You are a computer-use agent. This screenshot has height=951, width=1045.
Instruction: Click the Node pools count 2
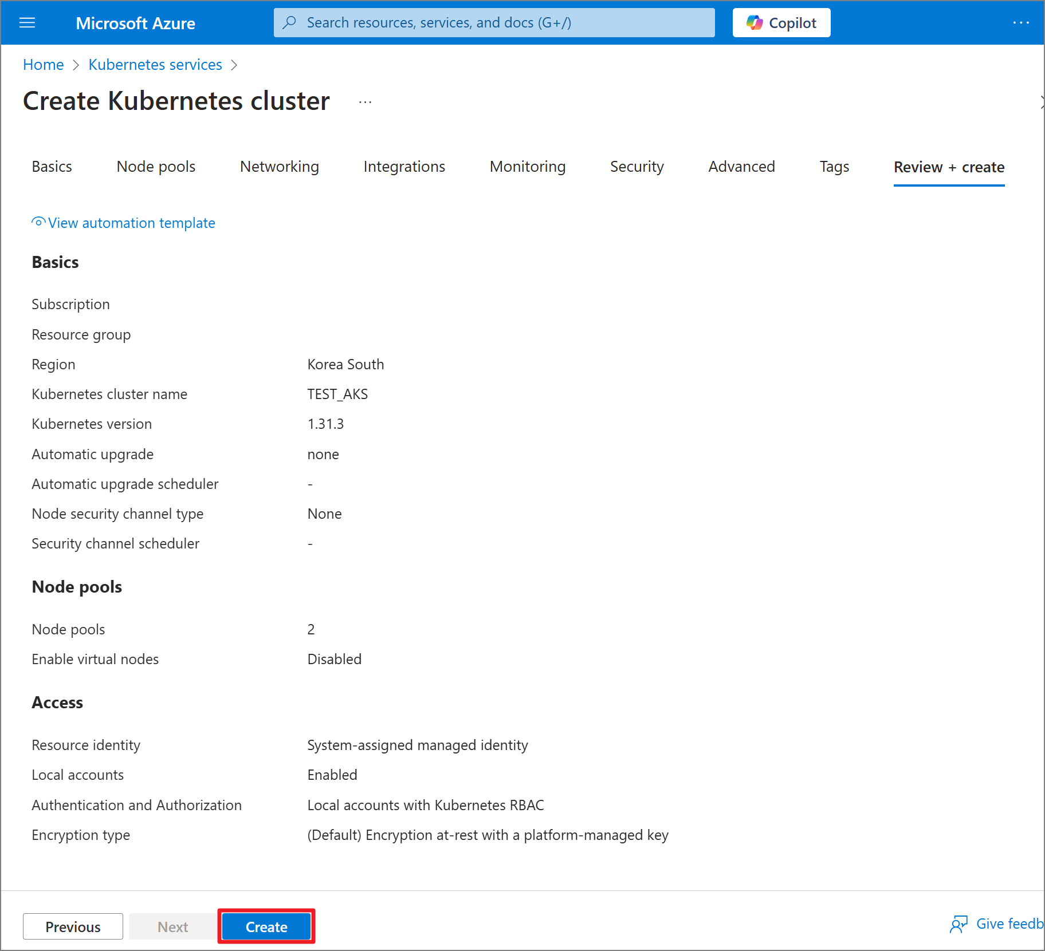click(x=311, y=630)
